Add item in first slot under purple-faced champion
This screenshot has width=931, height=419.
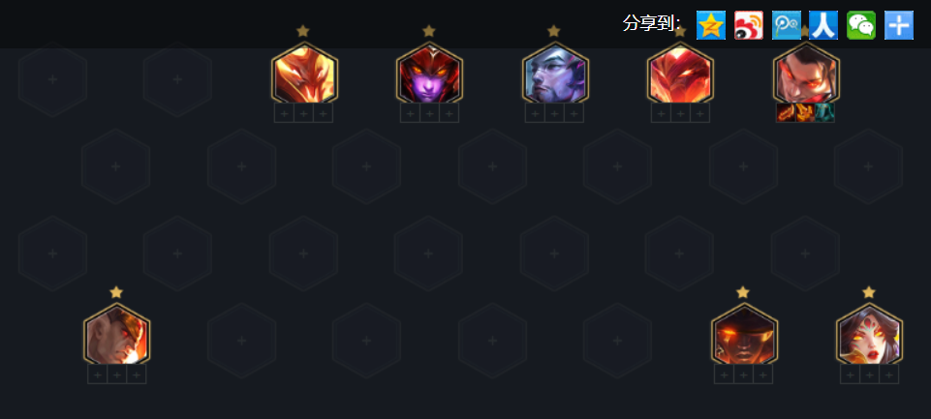[411, 113]
